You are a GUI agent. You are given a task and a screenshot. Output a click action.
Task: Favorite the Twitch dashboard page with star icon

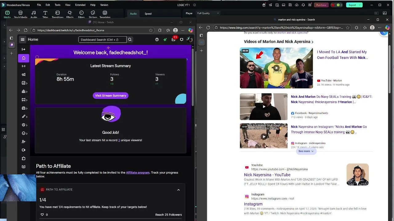151,30
